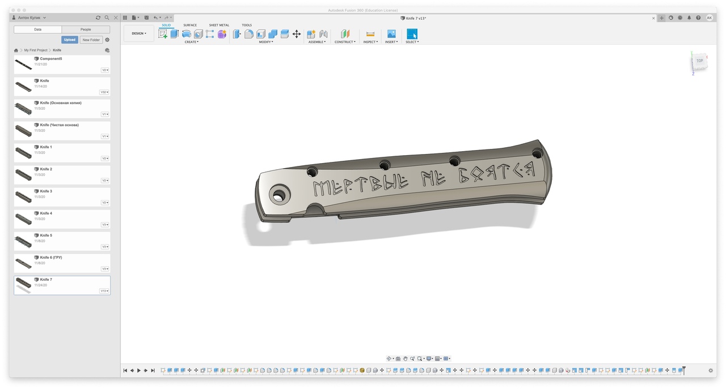Select the New Component tool
Screen dimensions: 726x389
coord(311,34)
